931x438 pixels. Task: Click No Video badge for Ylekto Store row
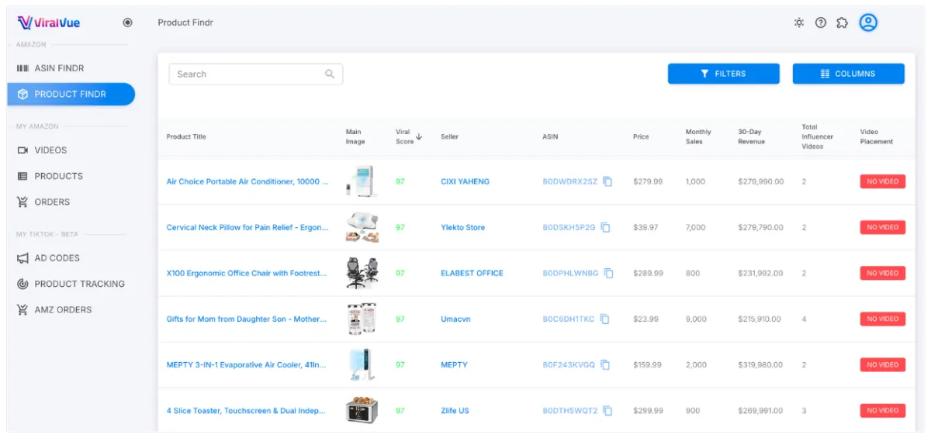[x=883, y=227]
